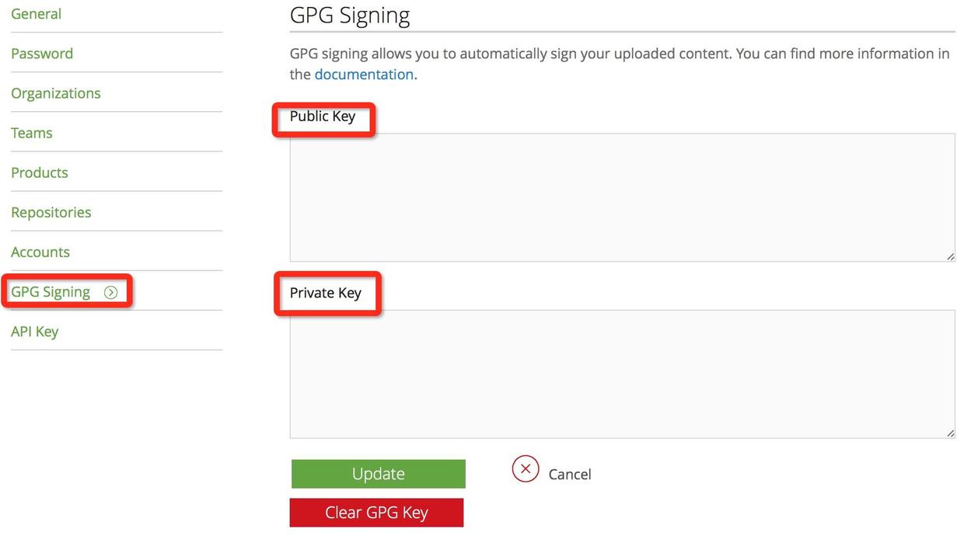964x536 pixels.
Task: Open the General settings section
Action: pyautogui.click(x=37, y=14)
